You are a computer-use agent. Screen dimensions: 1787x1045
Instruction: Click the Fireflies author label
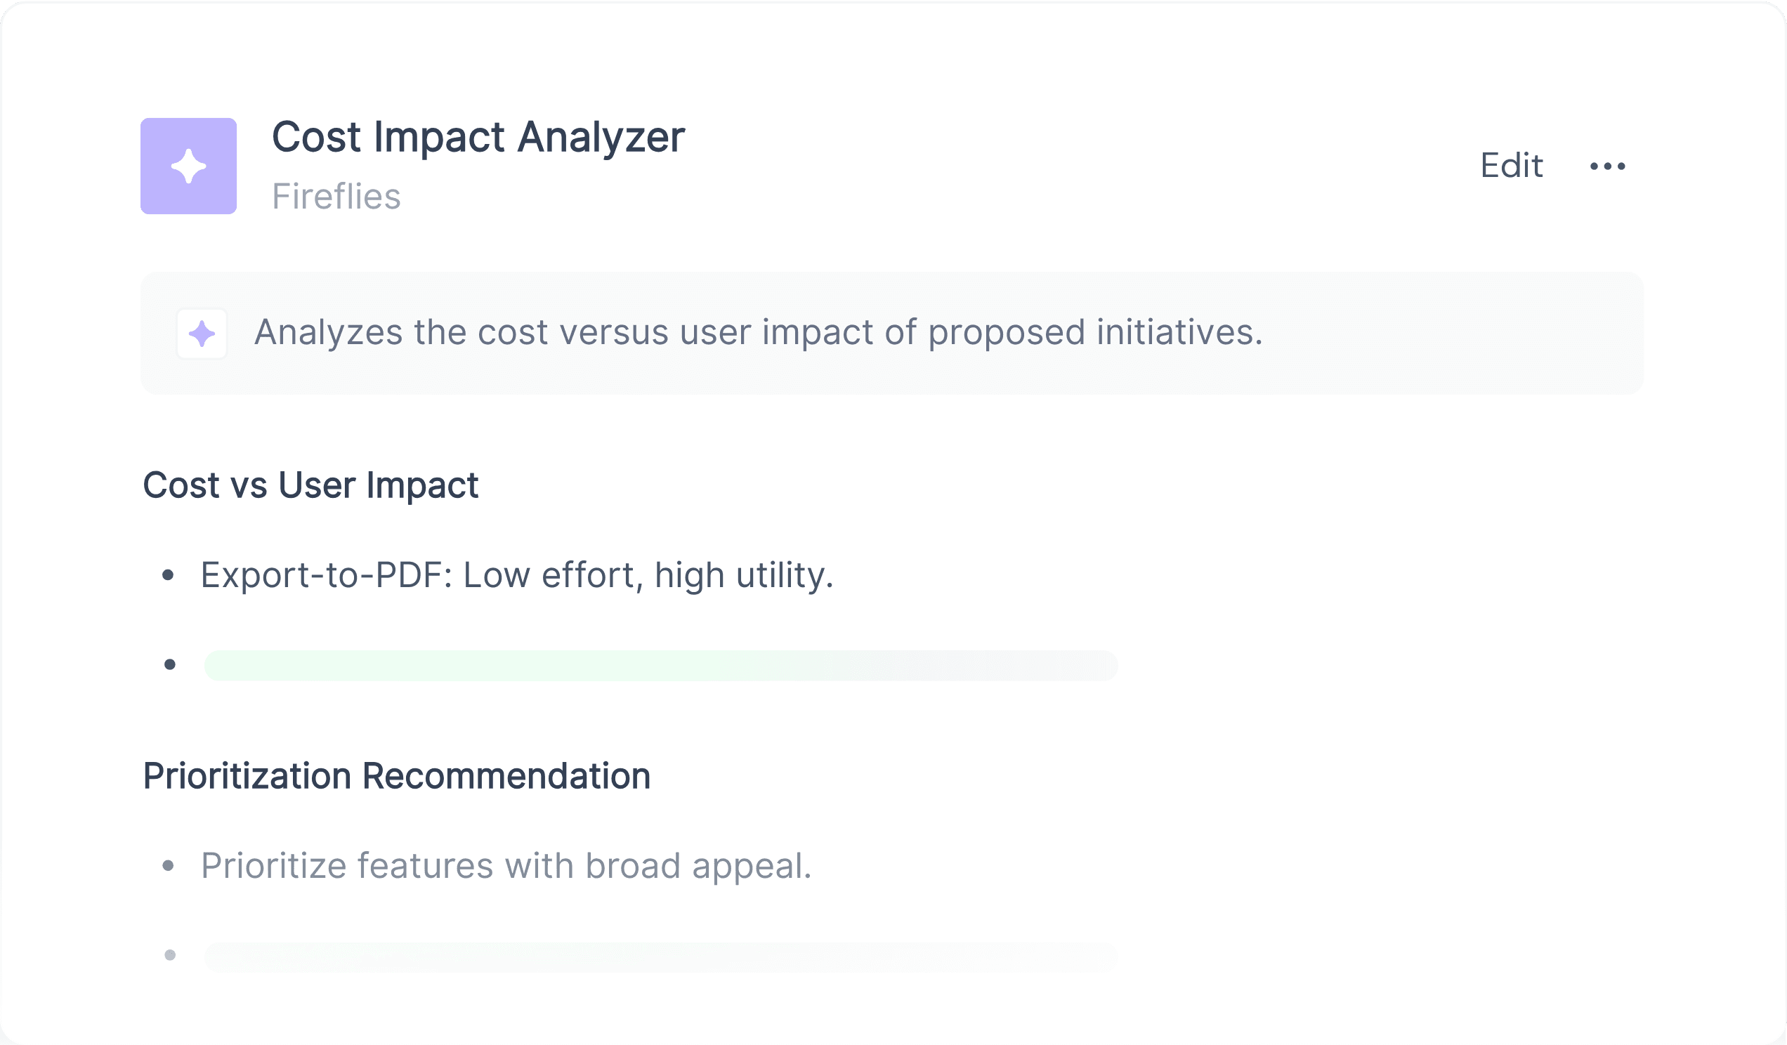[x=336, y=197]
